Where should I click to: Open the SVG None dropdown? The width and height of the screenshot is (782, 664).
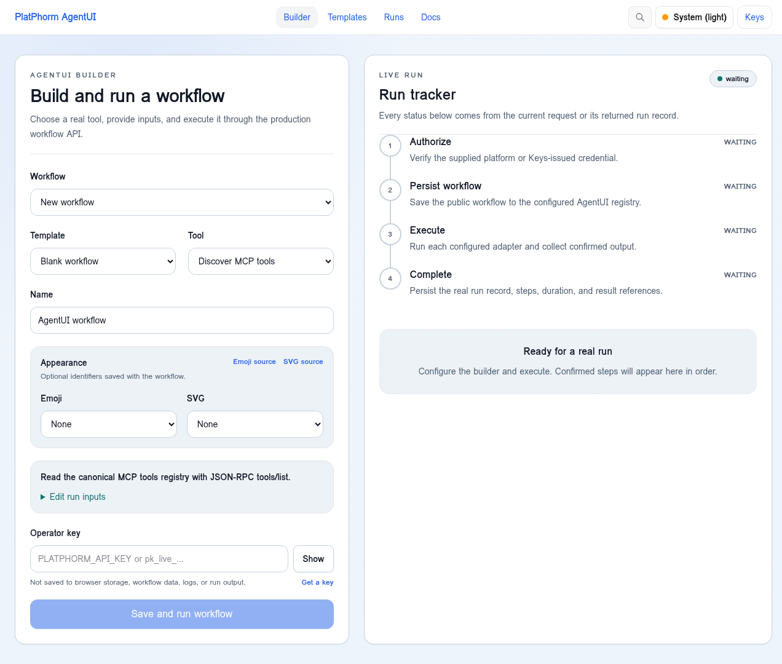[x=255, y=424]
